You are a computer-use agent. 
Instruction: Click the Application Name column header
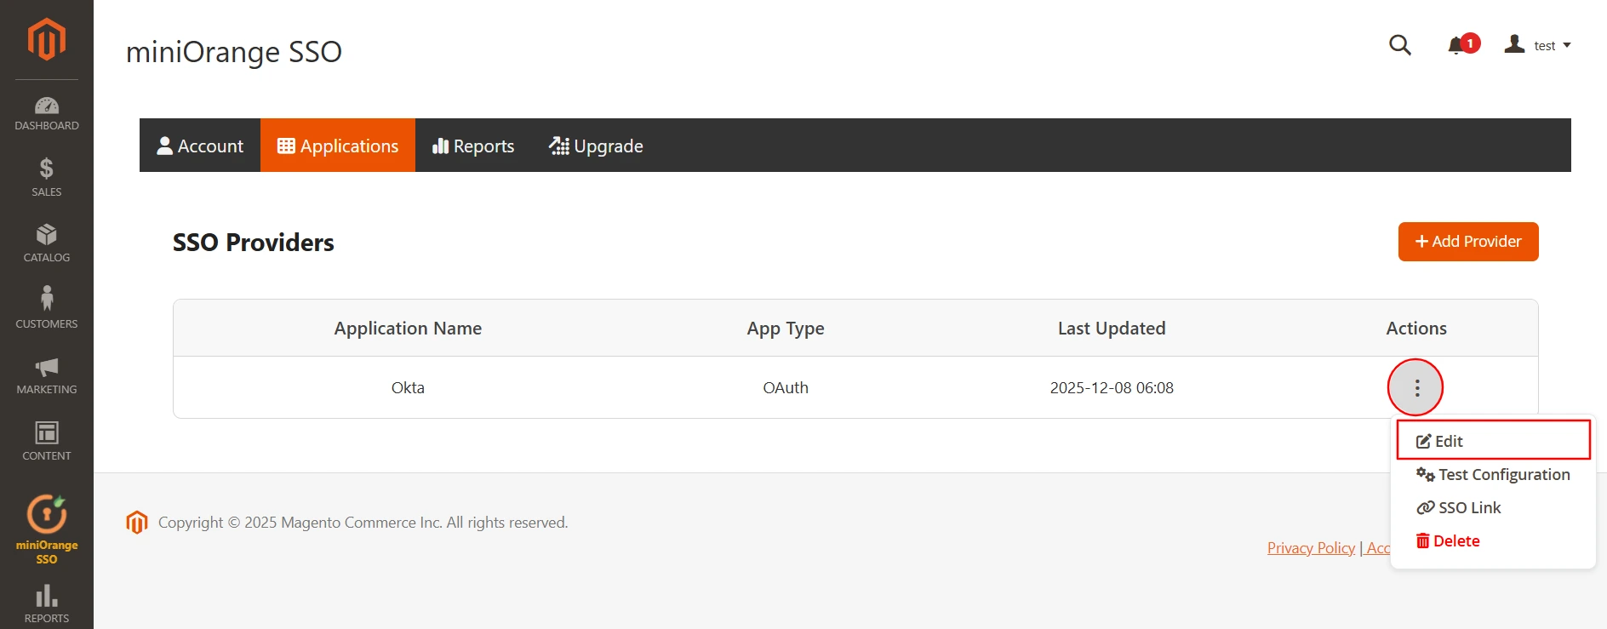pos(408,329)
